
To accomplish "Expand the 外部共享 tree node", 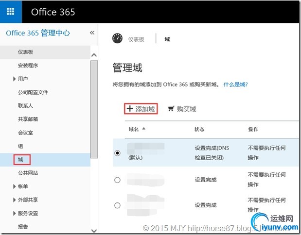I will click(x=15, y=200).
